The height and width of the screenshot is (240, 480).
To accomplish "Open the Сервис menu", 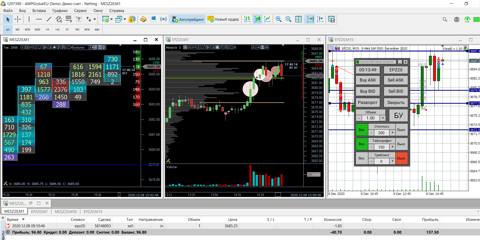I will (x=81, y=11).
